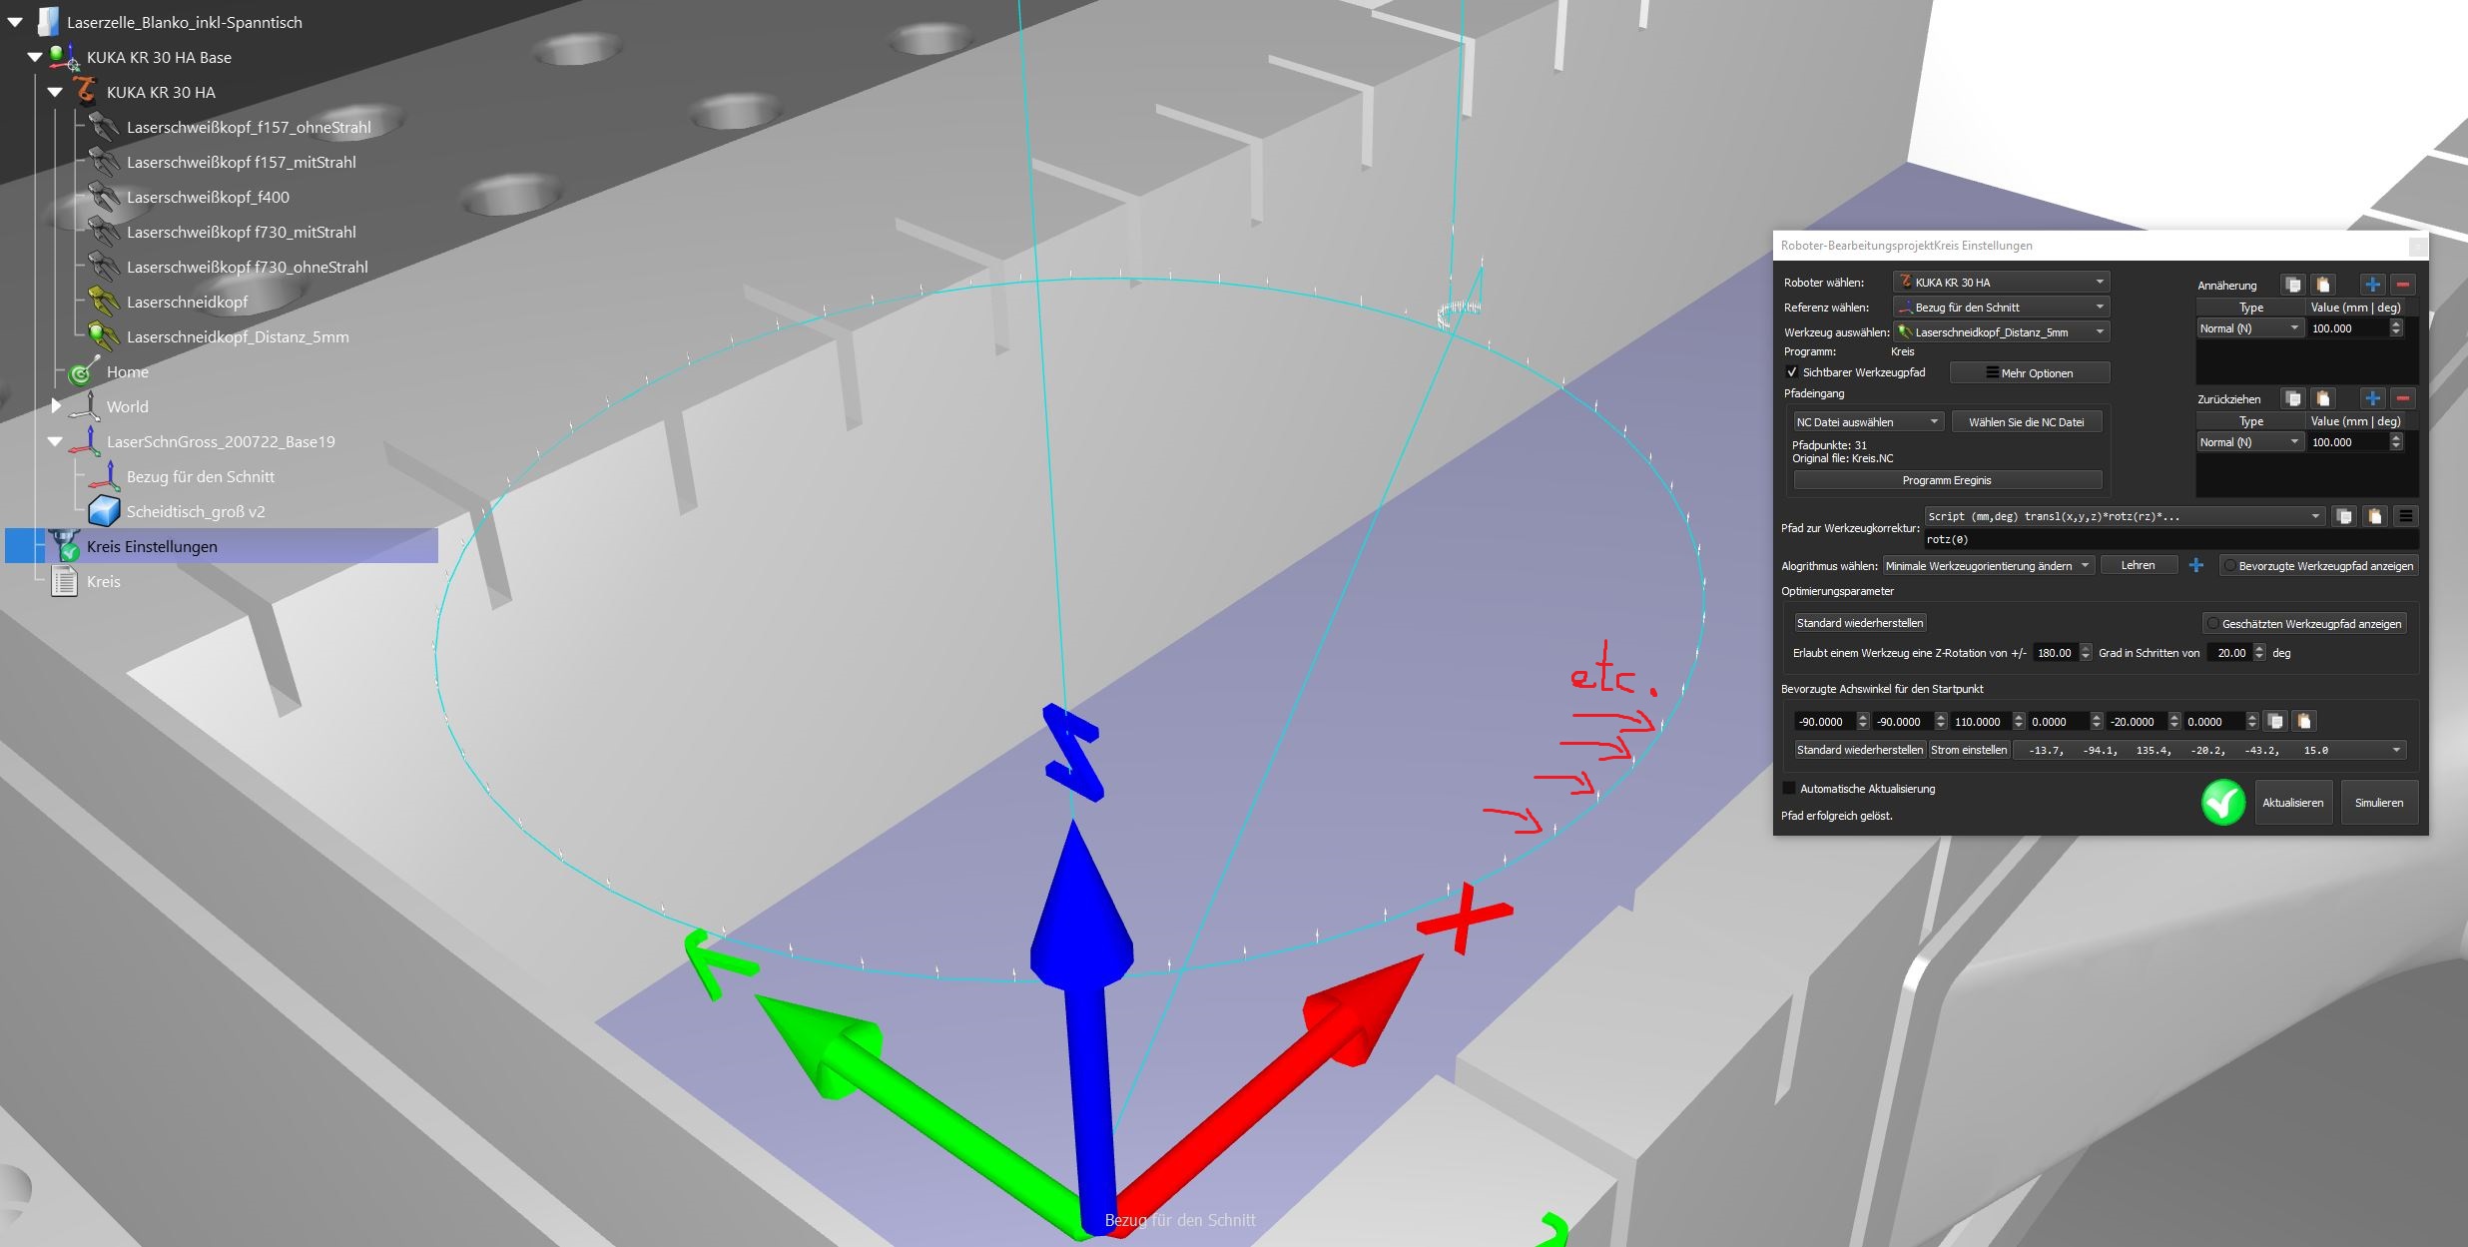Screen dimensions: 2468x1247
Task: Copy the Annäherung settings with the copy icon
Action: (2293, 285)
